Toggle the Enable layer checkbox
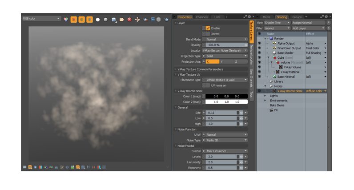Viewport: 354px width, 190px height. [x=208, y=28]
